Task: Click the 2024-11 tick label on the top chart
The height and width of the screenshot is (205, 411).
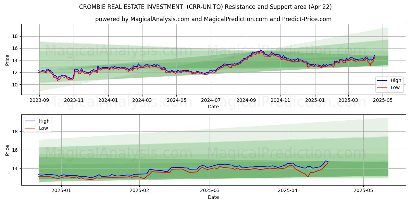Action: 281,100
